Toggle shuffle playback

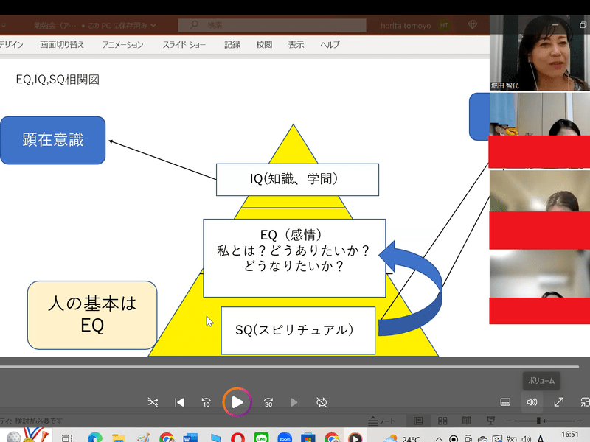pos(153,402)
